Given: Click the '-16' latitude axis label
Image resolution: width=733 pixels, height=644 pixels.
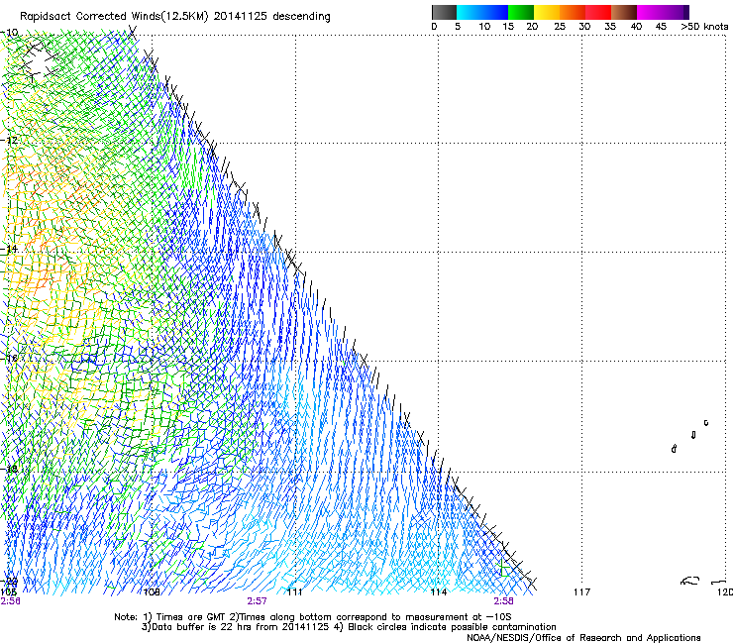Looking at the screenshot, I should point(9,359).
